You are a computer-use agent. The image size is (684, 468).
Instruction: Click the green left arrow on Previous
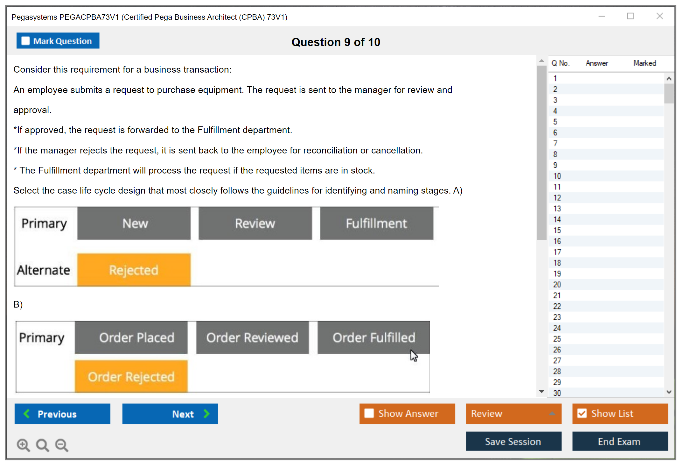(27, 414)
